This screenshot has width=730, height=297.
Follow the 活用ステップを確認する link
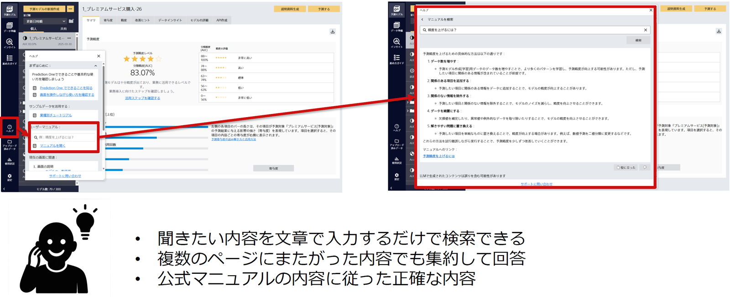tap(142, 98)
